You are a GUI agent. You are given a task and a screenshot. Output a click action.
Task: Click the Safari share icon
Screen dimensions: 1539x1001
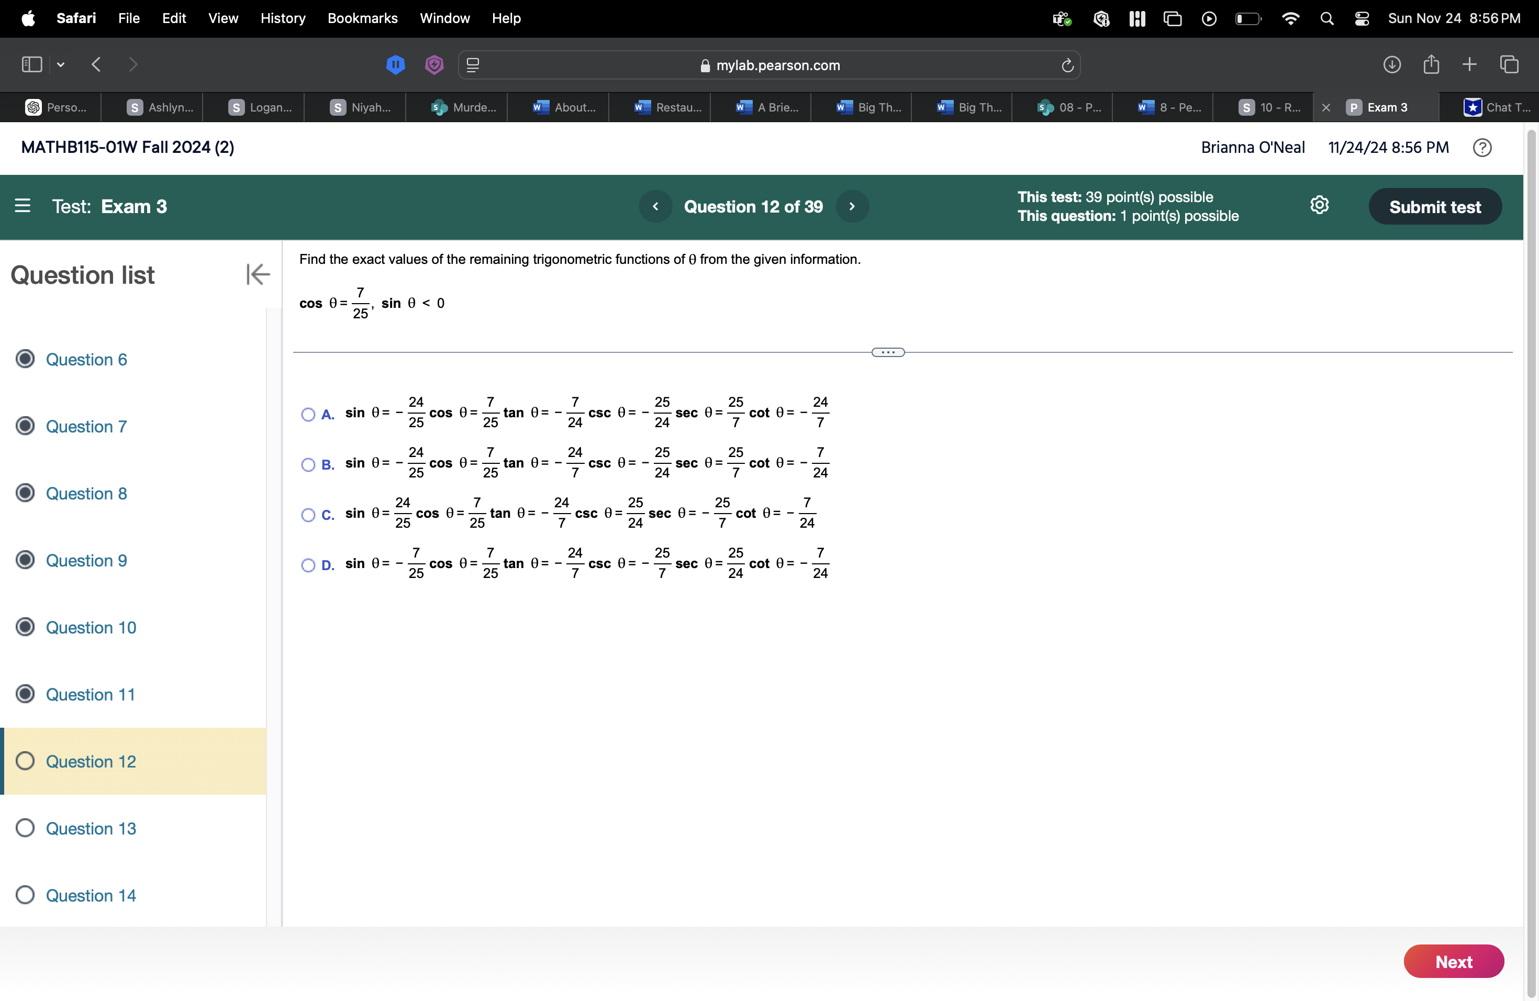point(1431,65)
